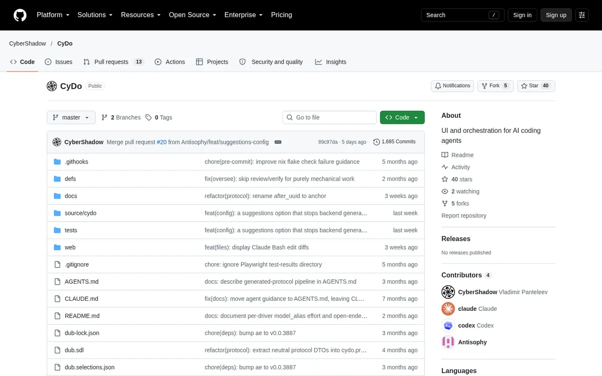Image resolution: width=602 pixels, height=376 pixels.
Task: Open the Security and quality tab
Action: (x=271, y=62)
